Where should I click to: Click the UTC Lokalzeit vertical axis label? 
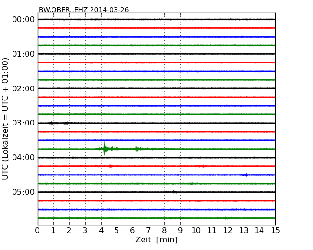5,119
